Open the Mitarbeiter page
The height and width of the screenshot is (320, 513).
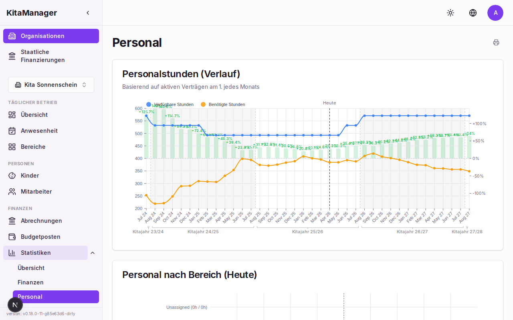[x=36, y=192]
